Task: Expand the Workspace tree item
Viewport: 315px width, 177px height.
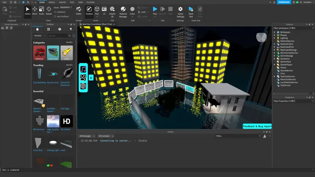Action: point(275,32)
